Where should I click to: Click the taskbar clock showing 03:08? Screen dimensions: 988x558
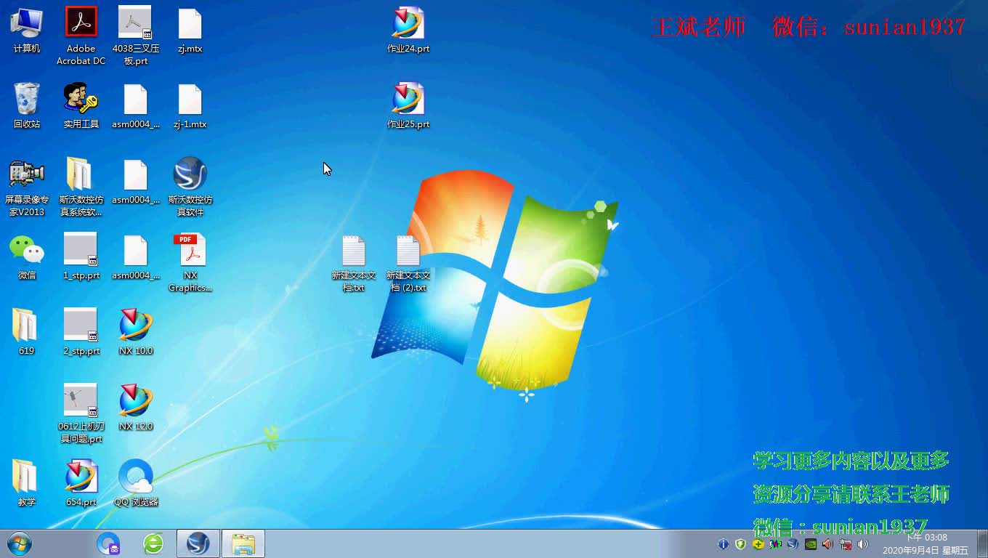(926, 544)
